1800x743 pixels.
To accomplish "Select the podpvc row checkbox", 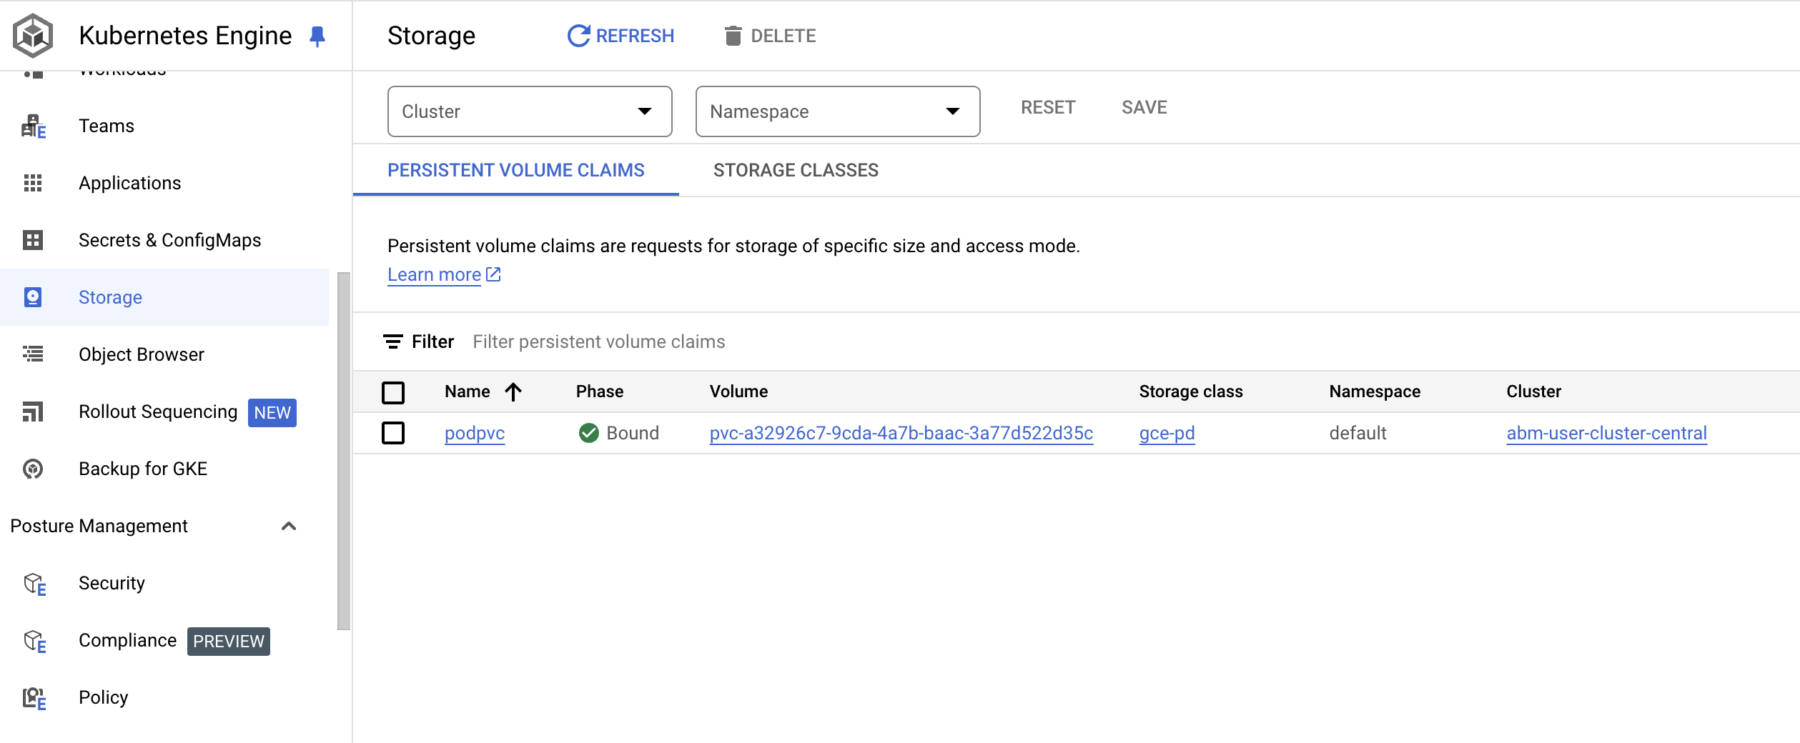I will pyautogui.click(x=393, y=433).
